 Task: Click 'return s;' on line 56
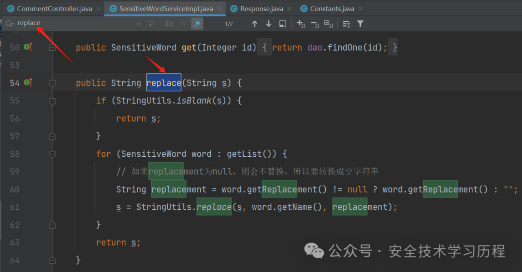[x=138, y=119]
